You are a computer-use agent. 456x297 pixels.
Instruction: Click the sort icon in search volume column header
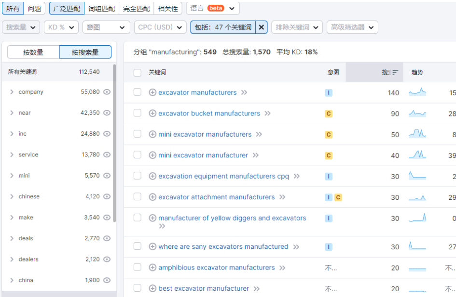(395, 72)
